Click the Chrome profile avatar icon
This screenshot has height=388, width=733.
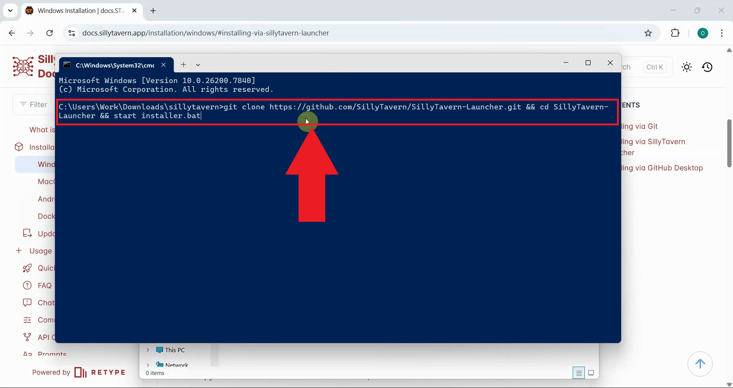703,33
